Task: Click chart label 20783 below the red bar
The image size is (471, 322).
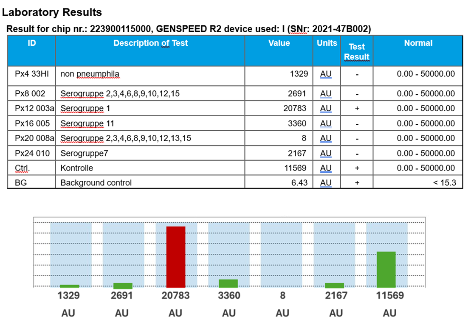Action: pyautogui.click(x=175, y=296)
